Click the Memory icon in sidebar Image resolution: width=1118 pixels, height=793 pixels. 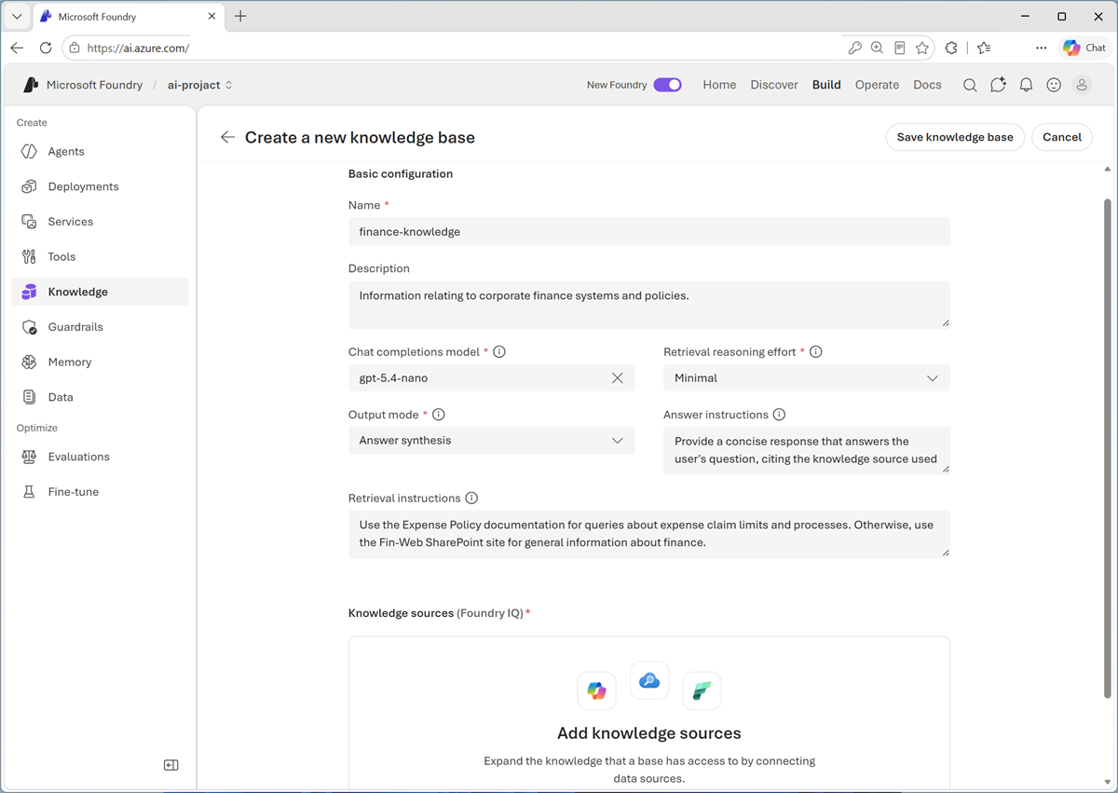(29, 362)
